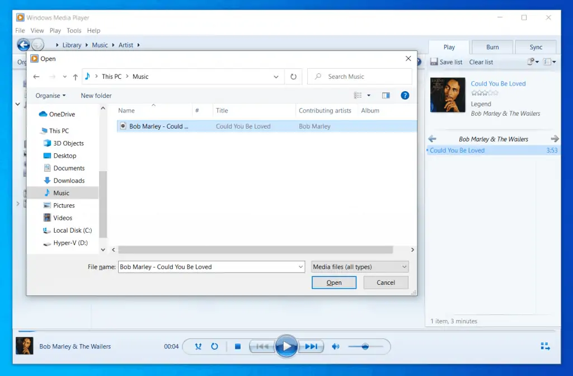The image size is (573, 376).
Task: Switch to the Burn tab
Action: coord(492,47)
